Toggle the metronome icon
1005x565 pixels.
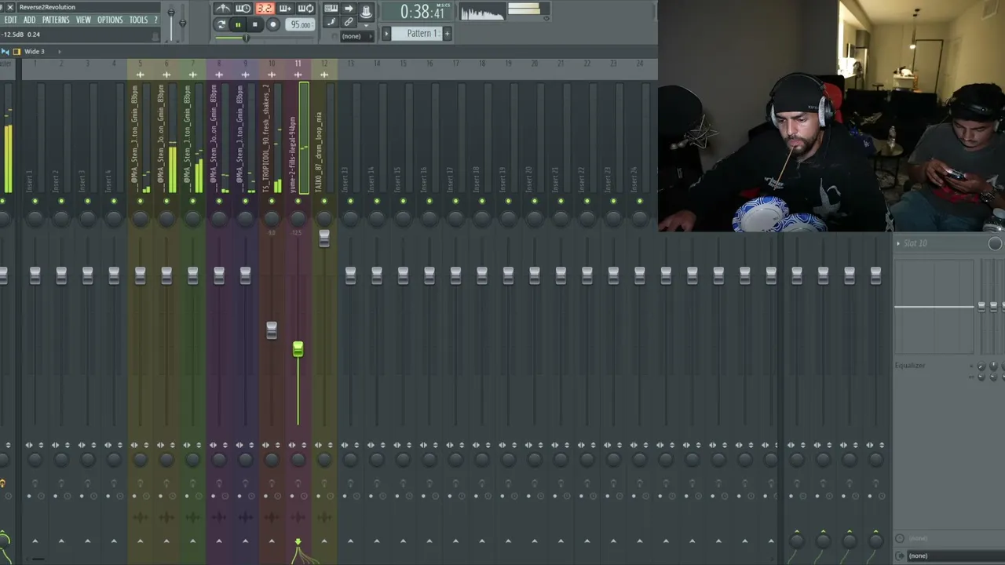(x=223, y=9)
